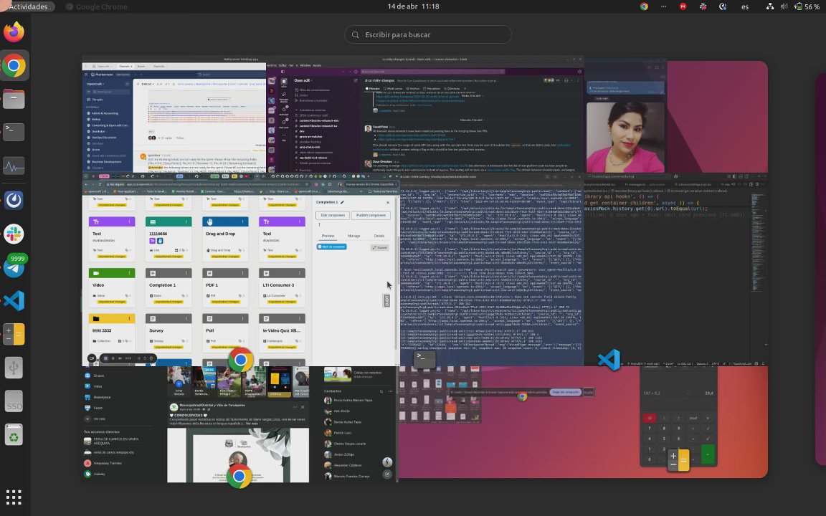The image size is (826, 516).
Task: Open the three-dots overflow in top bar
Action: [x=663, y=6]
